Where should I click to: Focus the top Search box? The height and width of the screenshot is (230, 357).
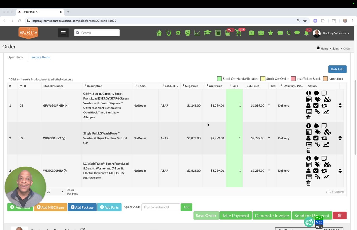(97, 33)
